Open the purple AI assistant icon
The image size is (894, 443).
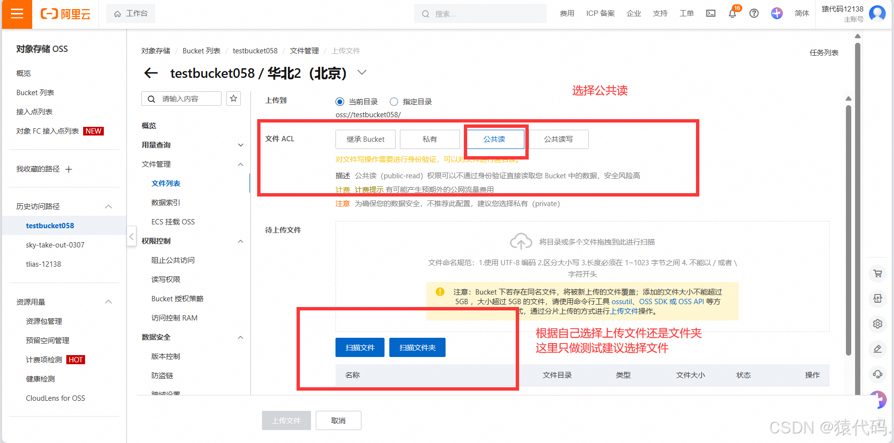[x=777, y=13]
